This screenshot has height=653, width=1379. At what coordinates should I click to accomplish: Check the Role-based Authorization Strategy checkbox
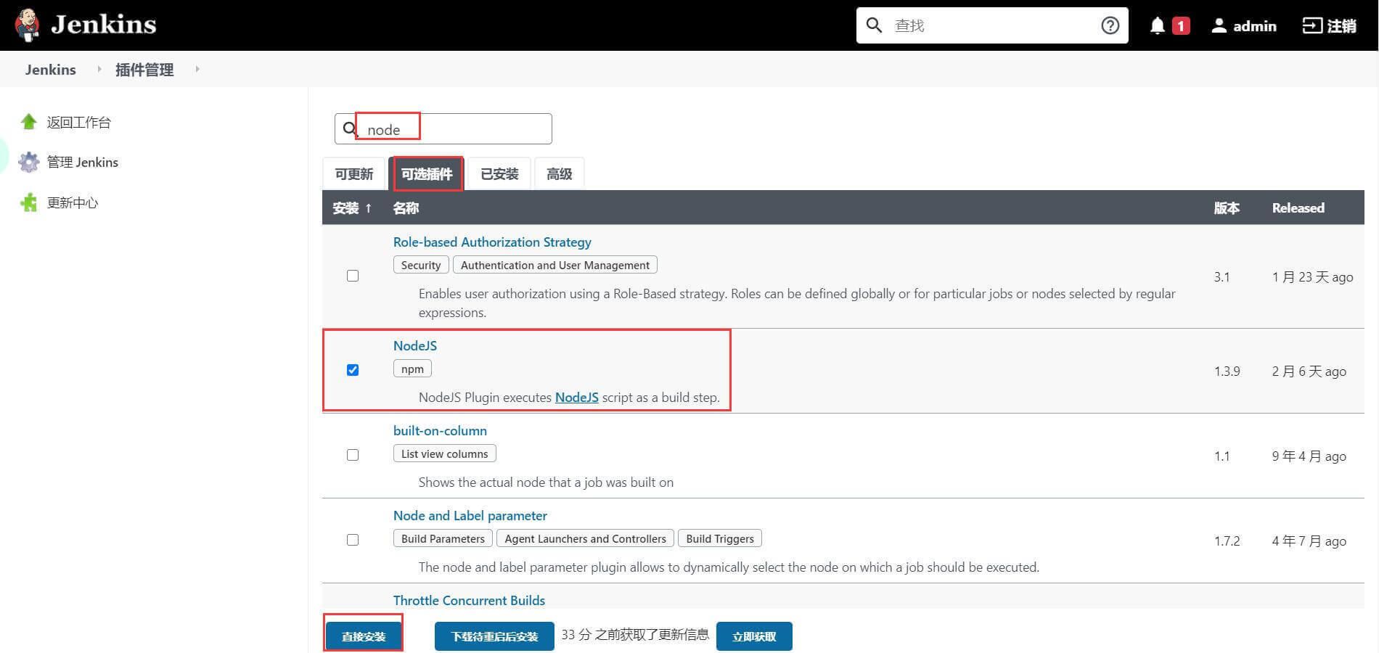tap(353, 276)
